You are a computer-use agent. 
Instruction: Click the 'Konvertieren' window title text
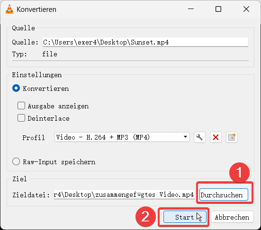[36, 9]
